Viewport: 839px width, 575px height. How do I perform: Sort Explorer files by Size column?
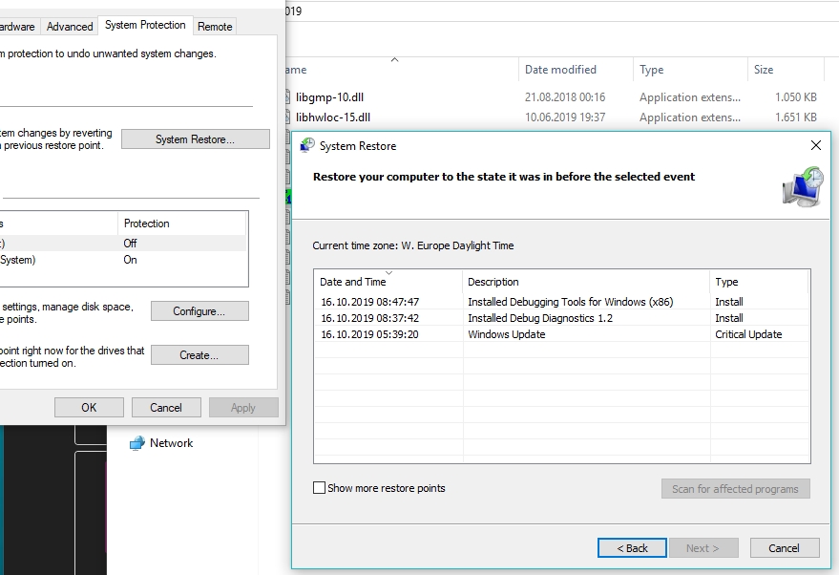coord(786,70)
